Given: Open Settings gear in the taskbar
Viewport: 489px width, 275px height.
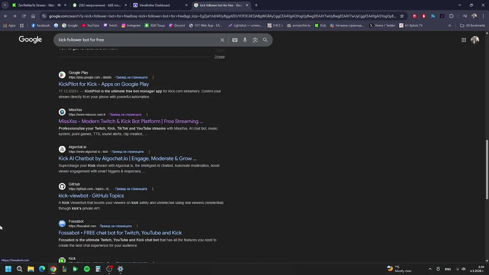Looking at the screenshot, I should click(120, 269).
